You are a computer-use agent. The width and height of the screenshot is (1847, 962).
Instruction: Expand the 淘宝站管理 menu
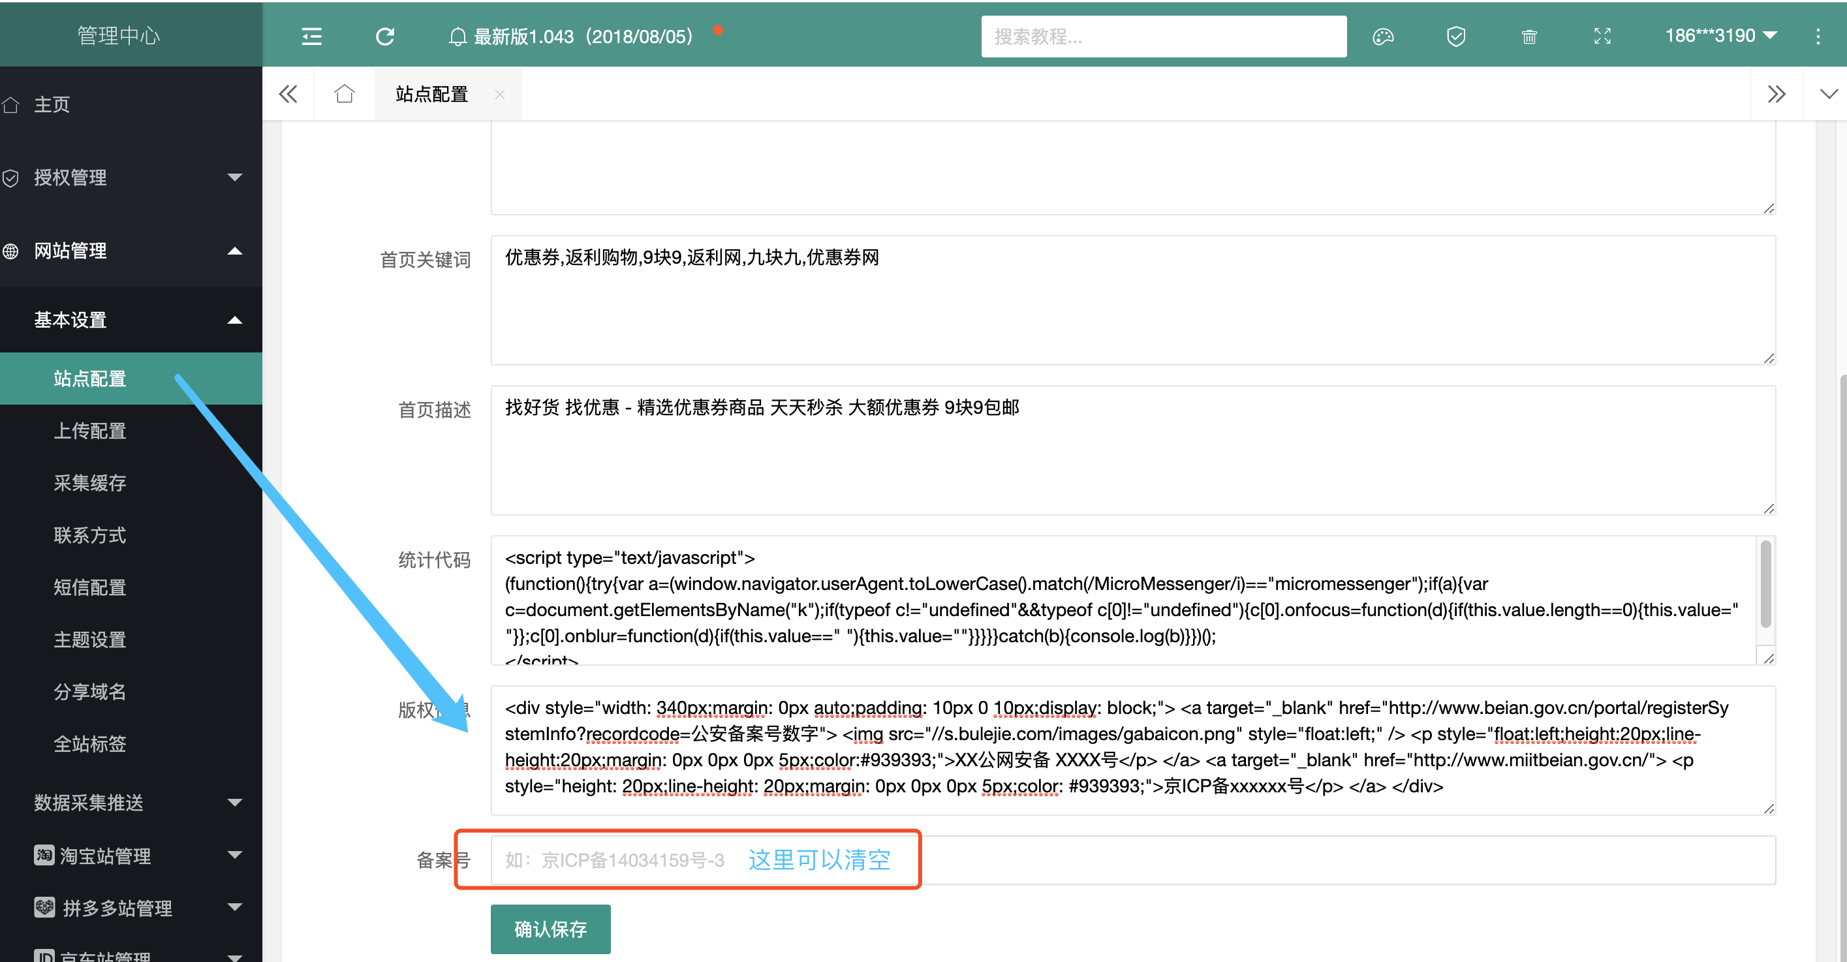coord(131,855)
